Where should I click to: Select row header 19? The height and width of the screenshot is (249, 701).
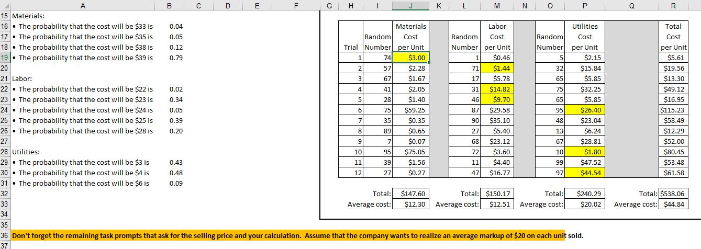(x=5, y=58)
